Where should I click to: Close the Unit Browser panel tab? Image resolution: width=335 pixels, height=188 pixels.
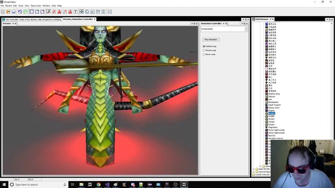coord(273,19)
